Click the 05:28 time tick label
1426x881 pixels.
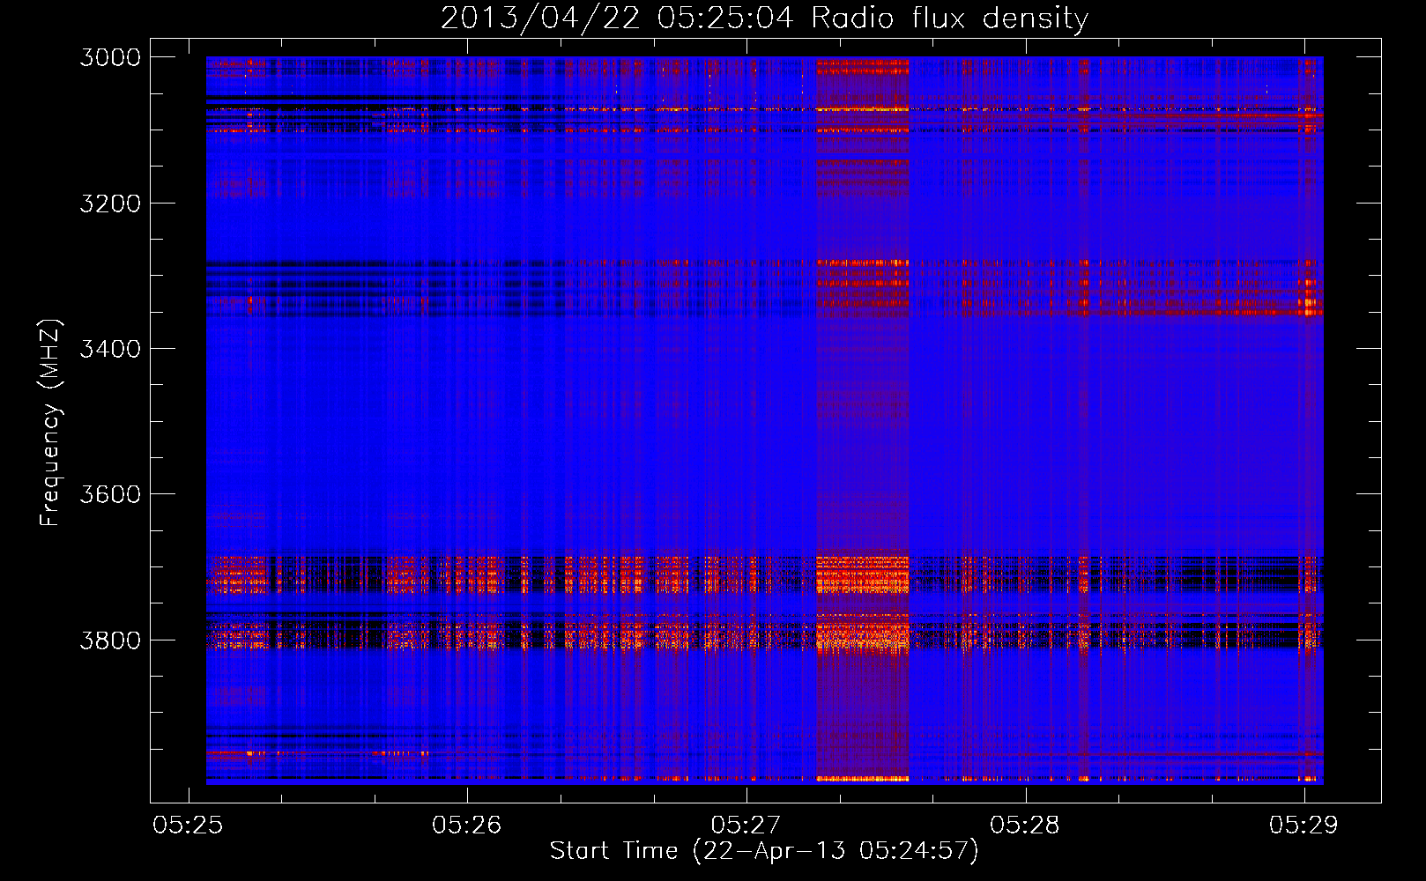(x=1025, y=825)
